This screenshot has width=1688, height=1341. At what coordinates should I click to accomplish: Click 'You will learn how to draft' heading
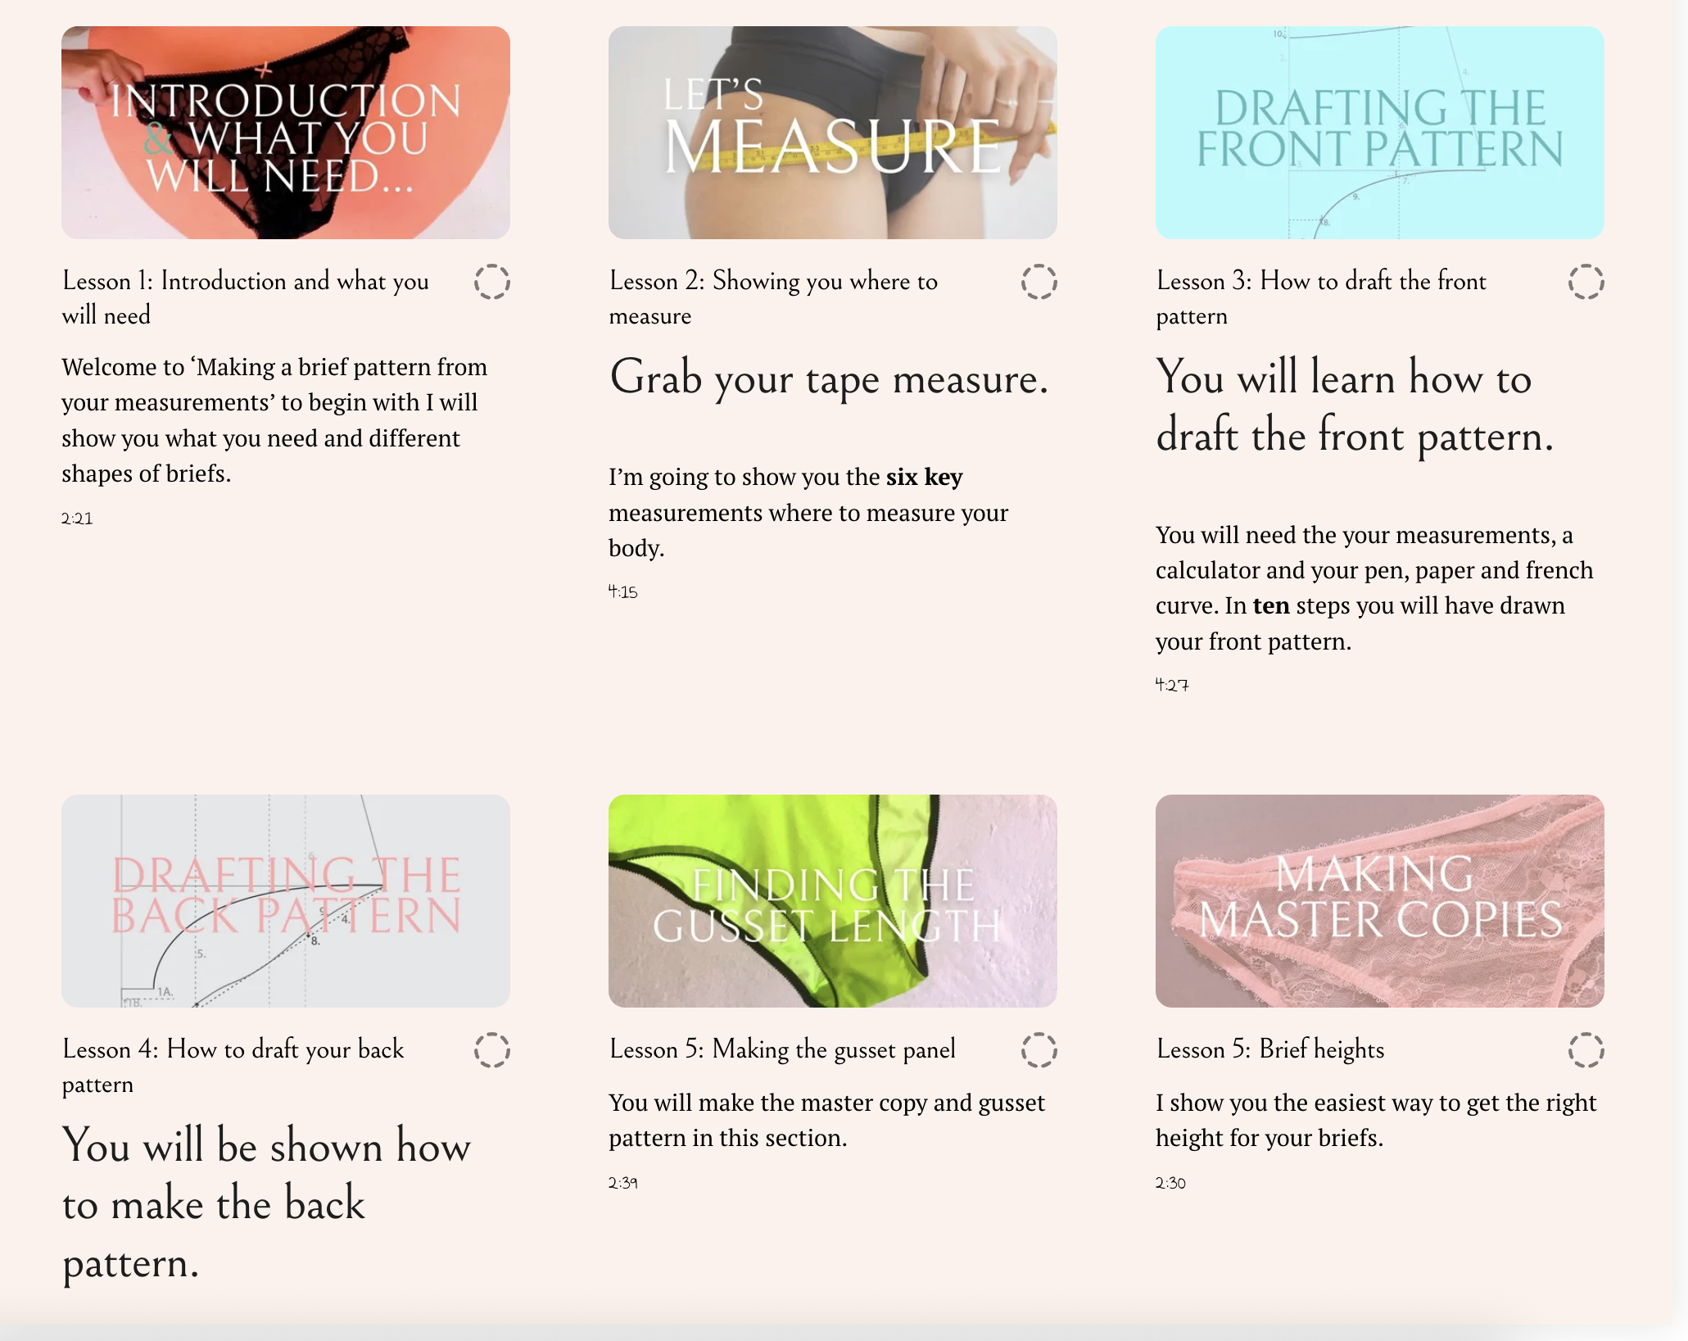pyautogui.click(x=1355, y=407)
